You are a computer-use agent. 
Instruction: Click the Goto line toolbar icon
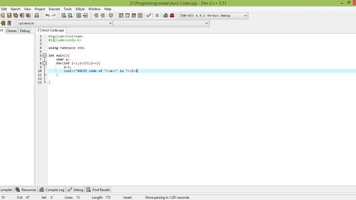point(85,16)
